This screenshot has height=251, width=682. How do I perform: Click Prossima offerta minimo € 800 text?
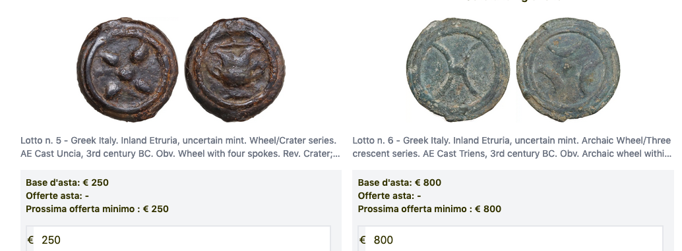[429, 209]
